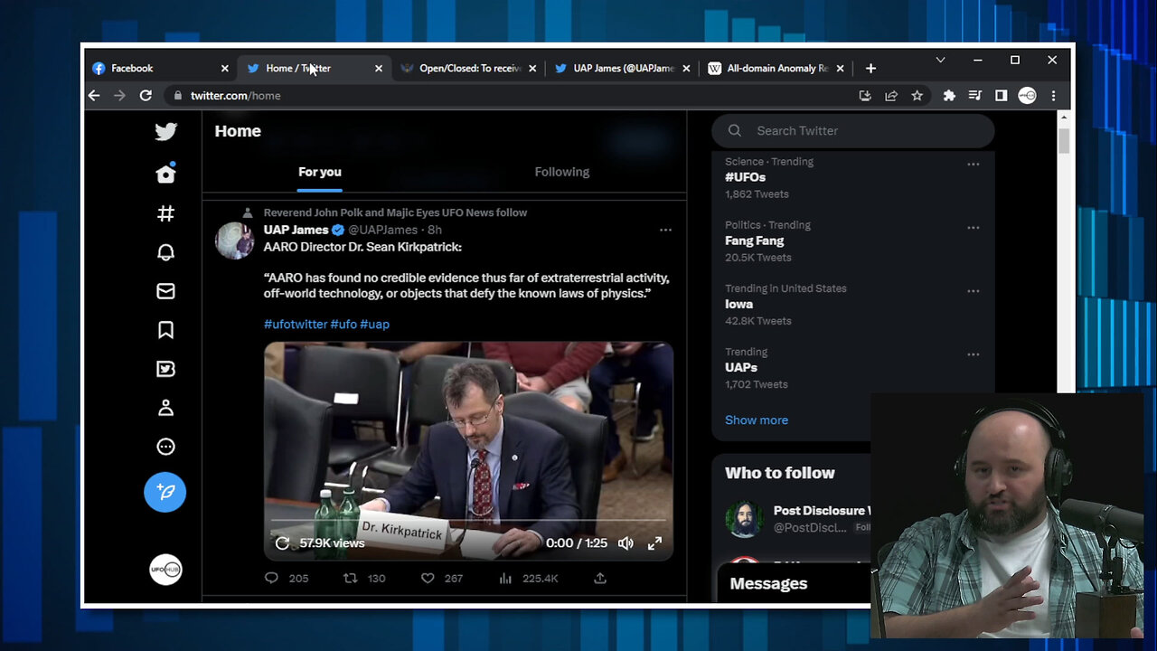
Task: Open options for #UFOs trend
Action: click(974, 165)
